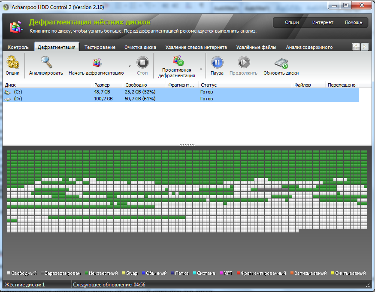Click 25,2 GB (52%) free space cell
This screenshot has width=375, height=292.
pyautogui.click(x=140, y=92)
